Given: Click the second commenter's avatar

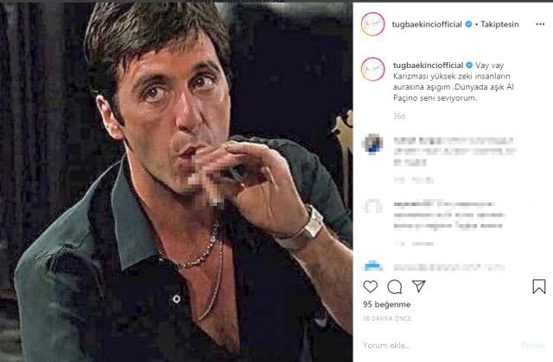Looking at the screenshot, I should 372,207.
